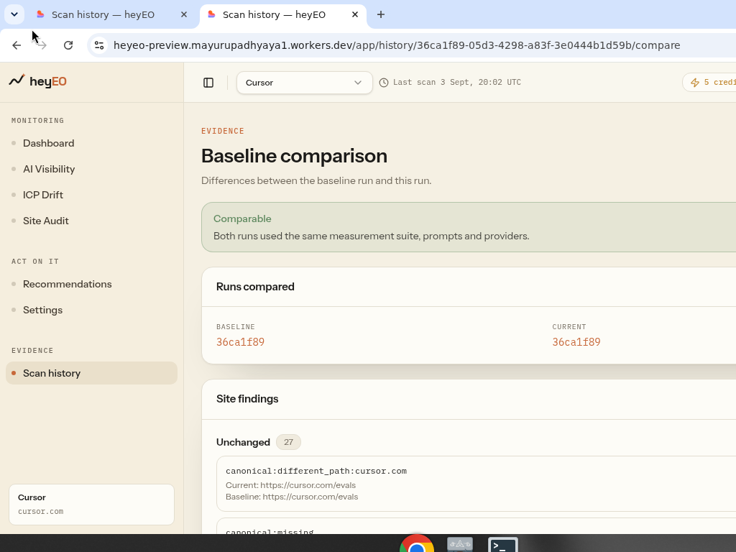Select Scan history in sidebar
This screenshot has width=736, height=552.
[91, 373]
